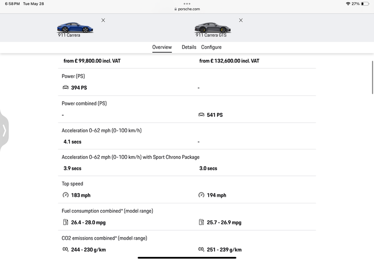This screenshot has height=261, width=374.
Task: Click the grey 911 Carrera GTS thumbnail
Action: pyautogui.click(x=210, y=28)
